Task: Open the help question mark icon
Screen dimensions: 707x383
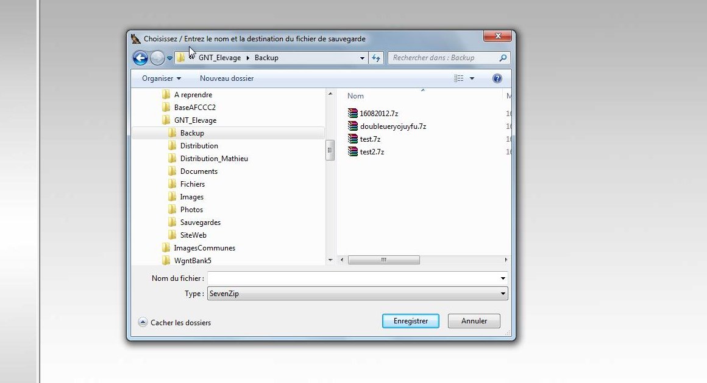Action: (497, 78)
